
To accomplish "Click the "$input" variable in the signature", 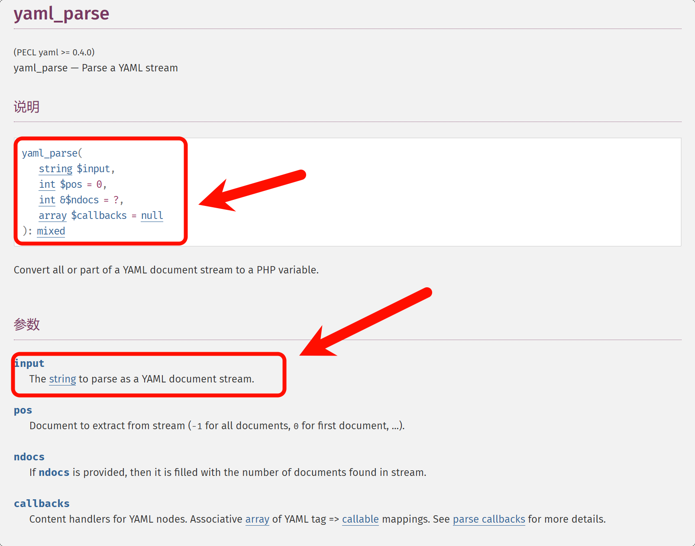I will pos(94,169).
